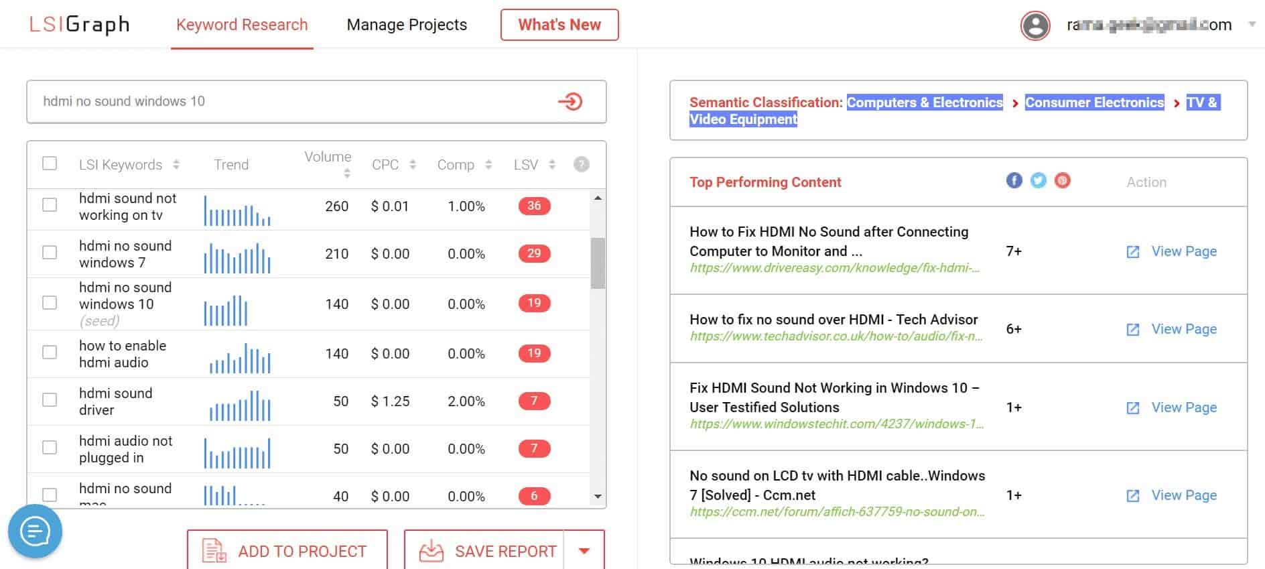Expand Save Report dropdown arrow
Viewport: 1265px width, 569px height.
pyautogui.click(x=584, y=551)
